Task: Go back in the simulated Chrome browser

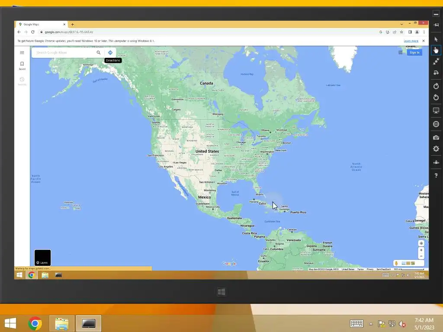Action: [19, 32]
